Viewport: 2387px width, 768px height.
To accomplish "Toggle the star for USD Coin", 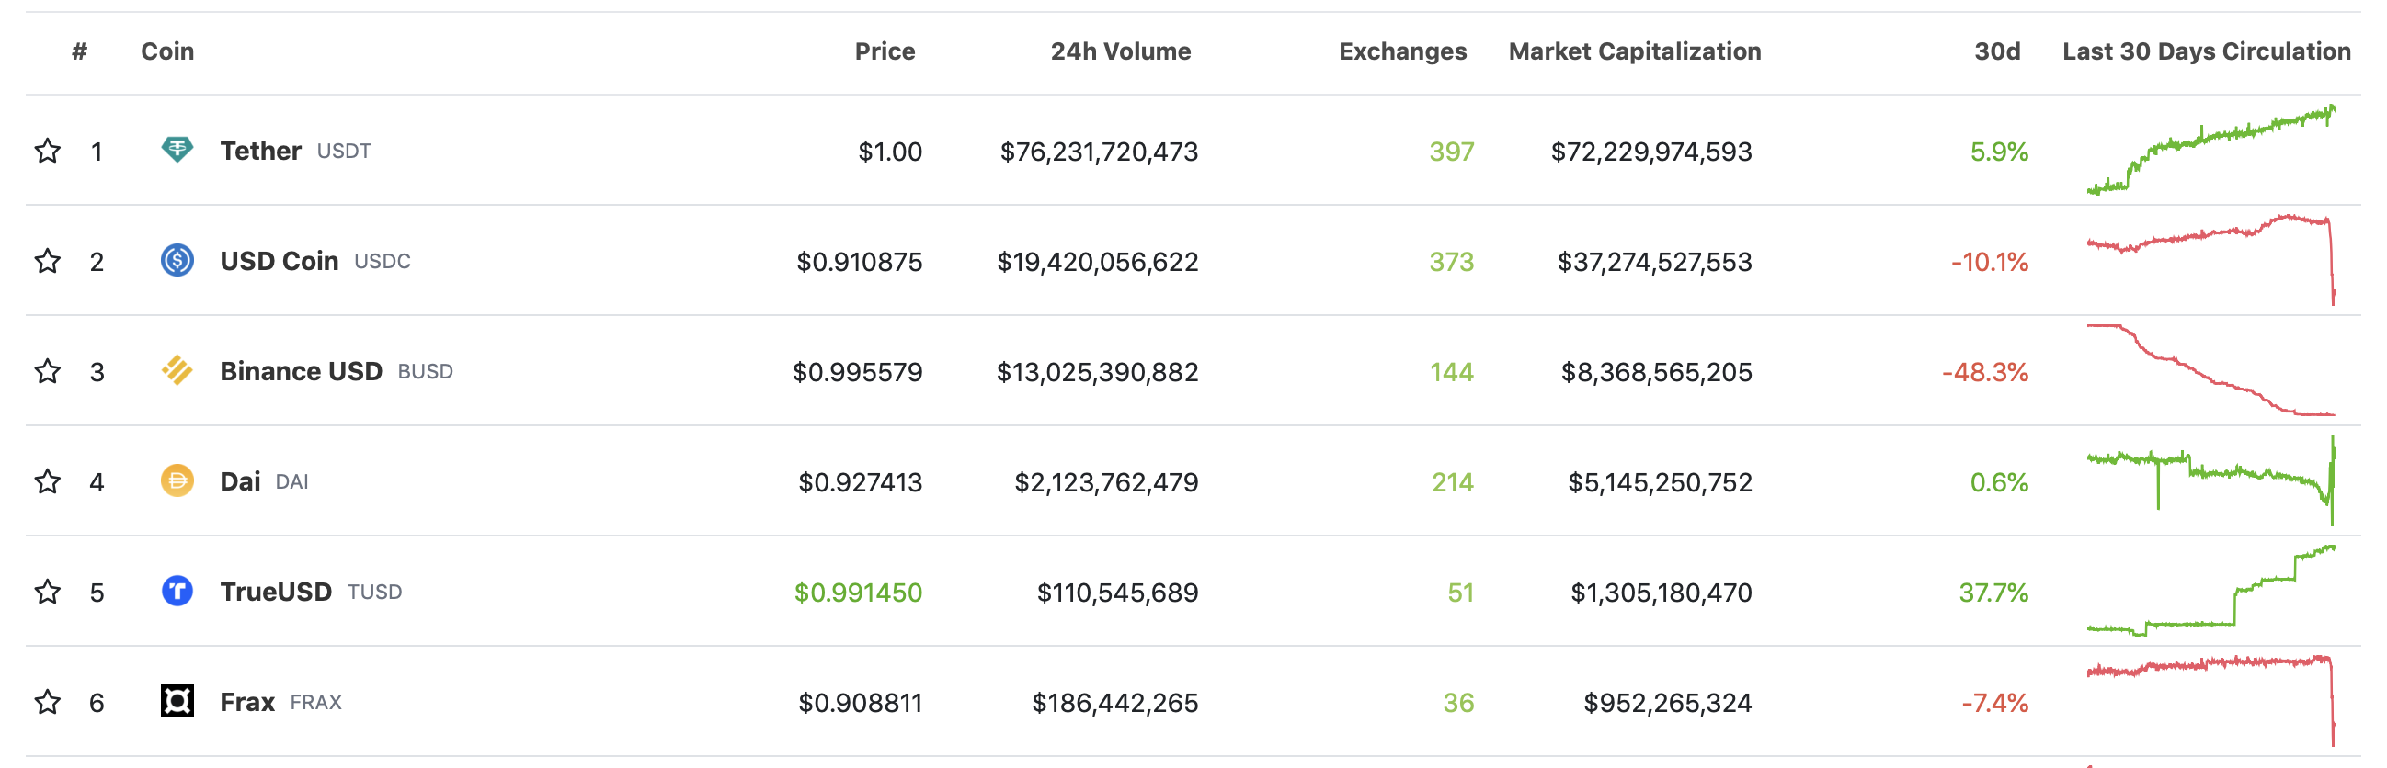I will pyautogui.click(x=48, y=261).
